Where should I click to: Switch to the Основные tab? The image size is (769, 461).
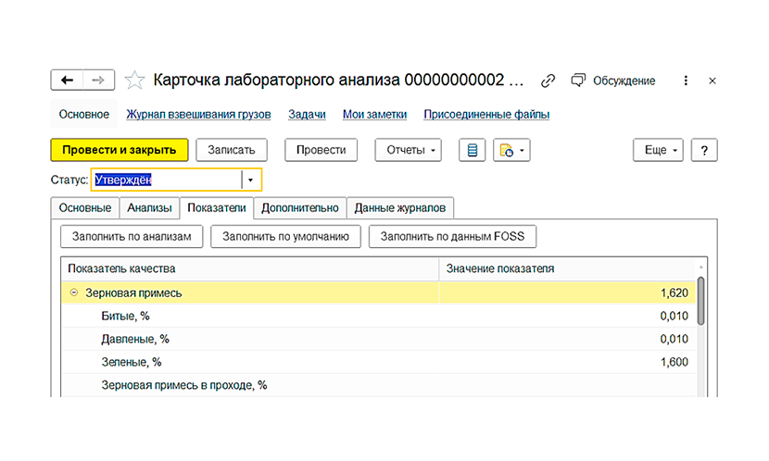[85, 208]
